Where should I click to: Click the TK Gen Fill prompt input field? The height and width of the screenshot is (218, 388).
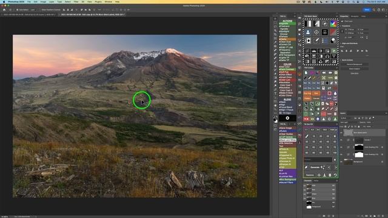click(x=318, y=160)
